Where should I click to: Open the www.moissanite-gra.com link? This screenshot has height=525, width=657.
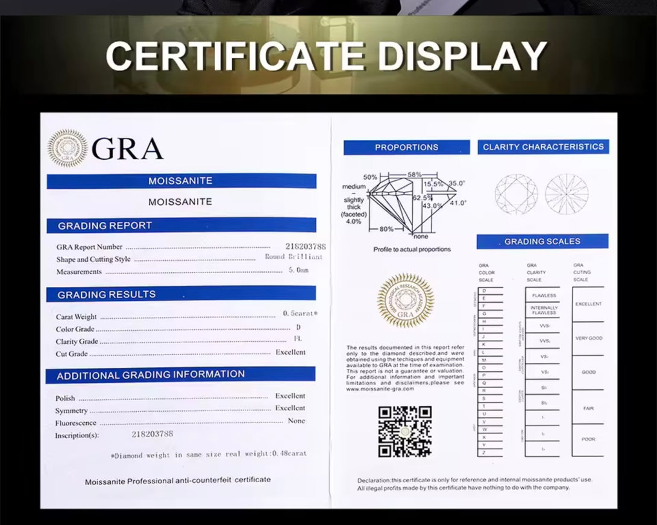coord(380,389)
